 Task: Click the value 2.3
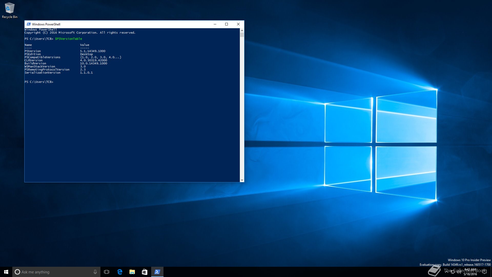(83, 70)
